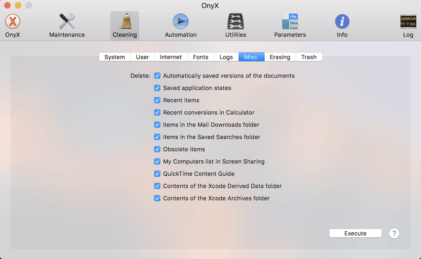Switch to the System tab
421x259 pixels.
pos(115,57)
